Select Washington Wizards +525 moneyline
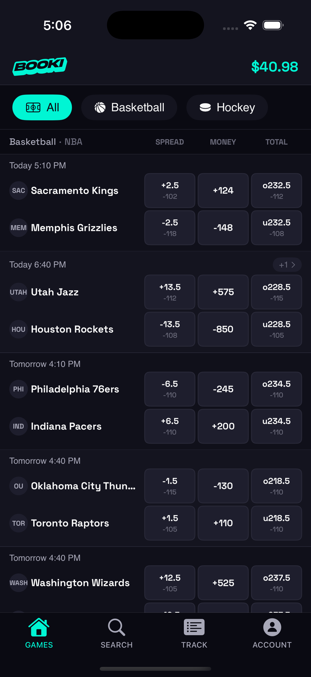The width and height of the screenshot is (311, 677). click(223, 583)
